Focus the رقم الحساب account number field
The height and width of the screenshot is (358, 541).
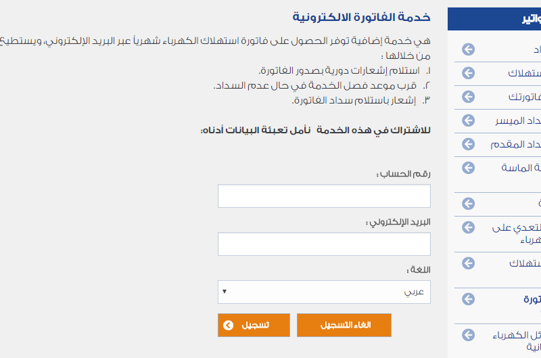coord(324,196)
